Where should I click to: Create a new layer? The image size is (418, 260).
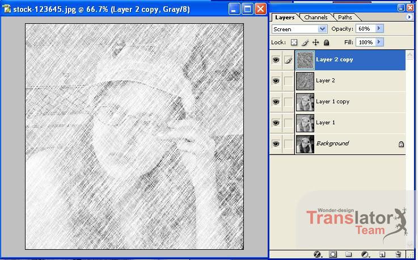(x=382, y=254)
